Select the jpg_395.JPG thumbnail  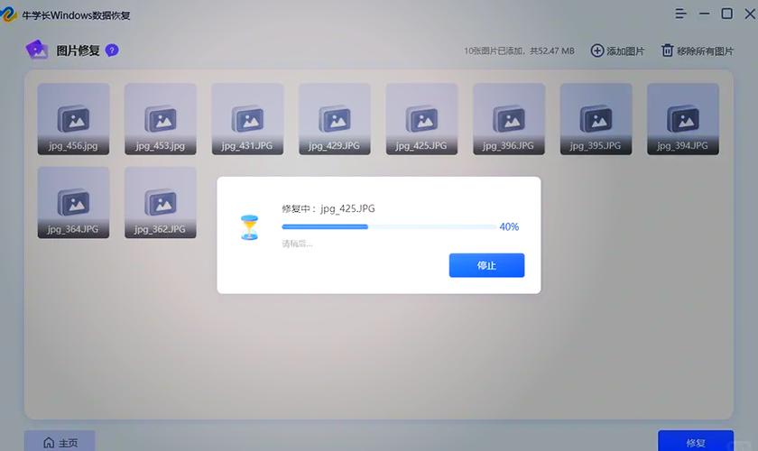point(596,119)
